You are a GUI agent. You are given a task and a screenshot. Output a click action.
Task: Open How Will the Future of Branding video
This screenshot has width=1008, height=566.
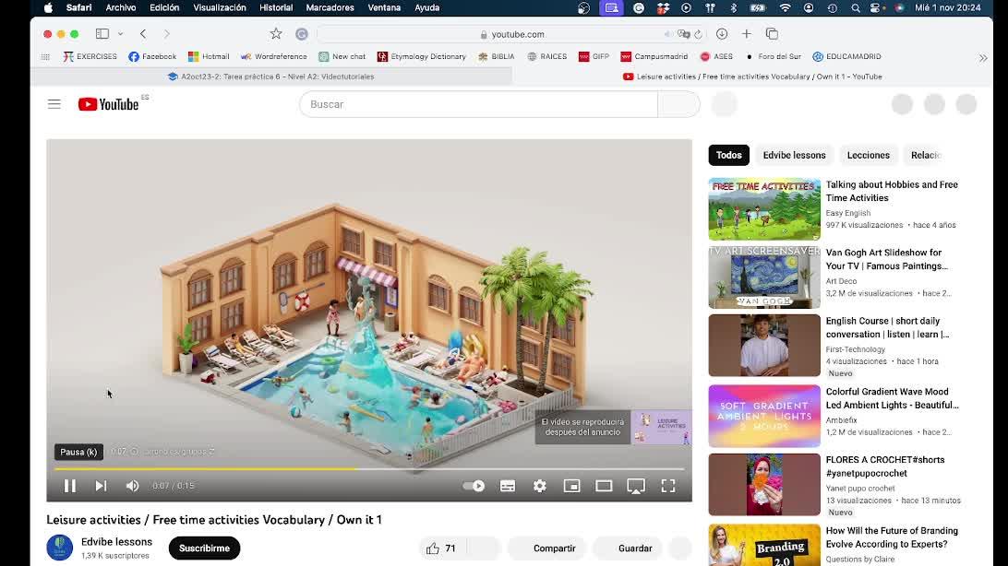click(892, 537)
